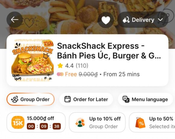Select the 15.000đ off countdown voucher
Viewport: 175px width, 139px height.
(x=36, y=122)
